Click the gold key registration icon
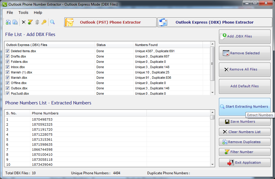Screen dimensions: 275x179 click(x=44, y=22)
